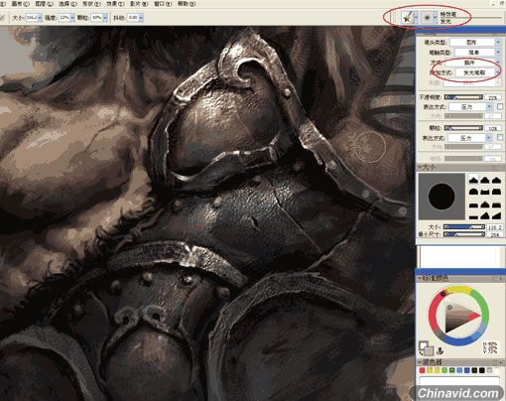
Task: Open the 帮助 (Help) menu
Action: (x=187, y=4)
